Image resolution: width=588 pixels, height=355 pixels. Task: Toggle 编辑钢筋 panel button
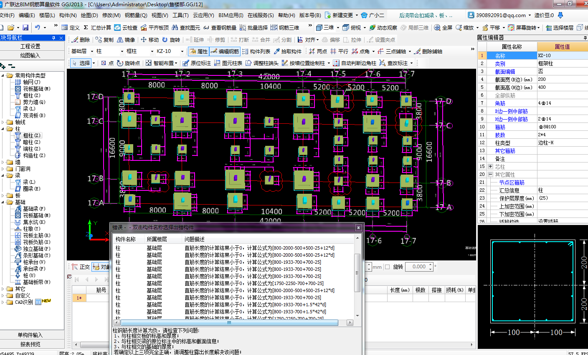tap(225, 51)
